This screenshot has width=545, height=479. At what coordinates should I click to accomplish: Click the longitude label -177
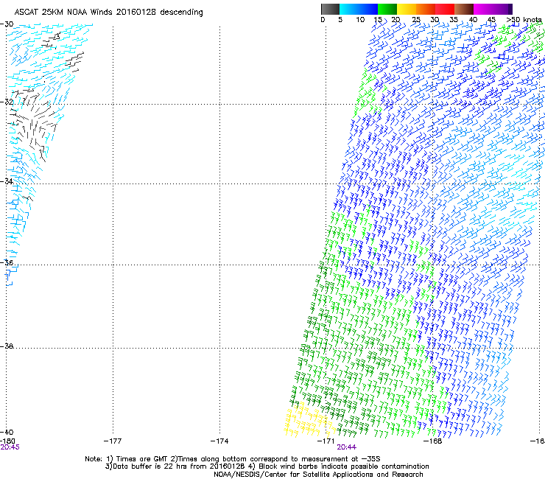[113, 441]
